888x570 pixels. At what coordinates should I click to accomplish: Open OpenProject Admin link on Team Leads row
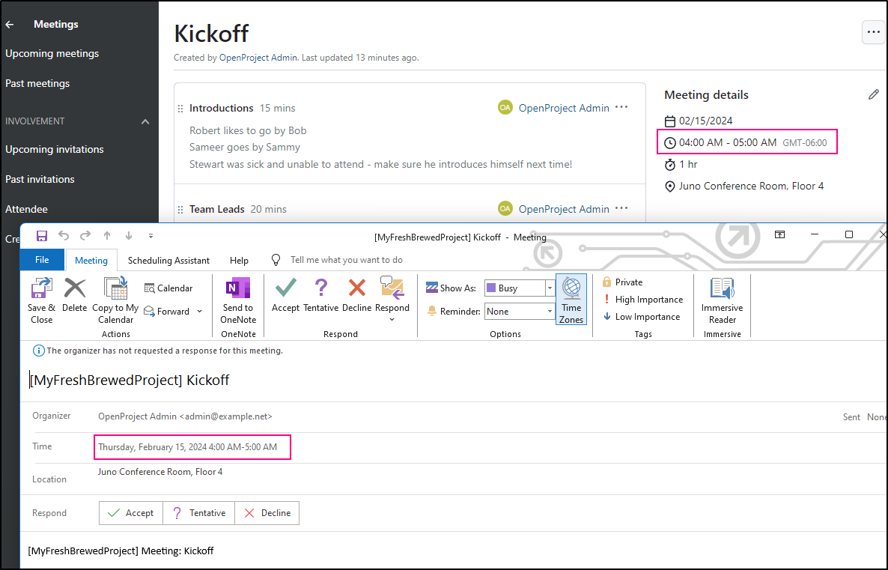pyautogui.click(x=564, y=209)
